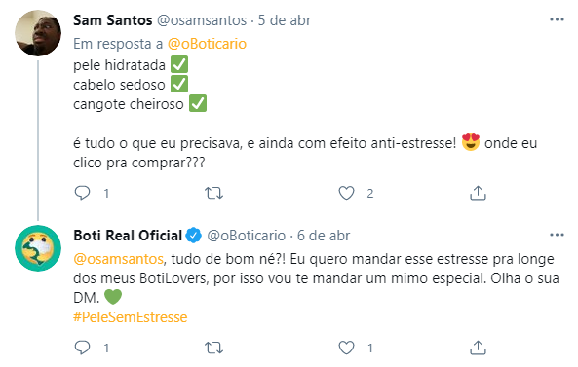Share Boti Real Oficial's tweet
Image resolution: width=578 pixels, height=367 pixels.
(x=478, y=348)
